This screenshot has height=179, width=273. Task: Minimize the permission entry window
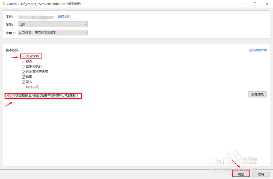244,4
